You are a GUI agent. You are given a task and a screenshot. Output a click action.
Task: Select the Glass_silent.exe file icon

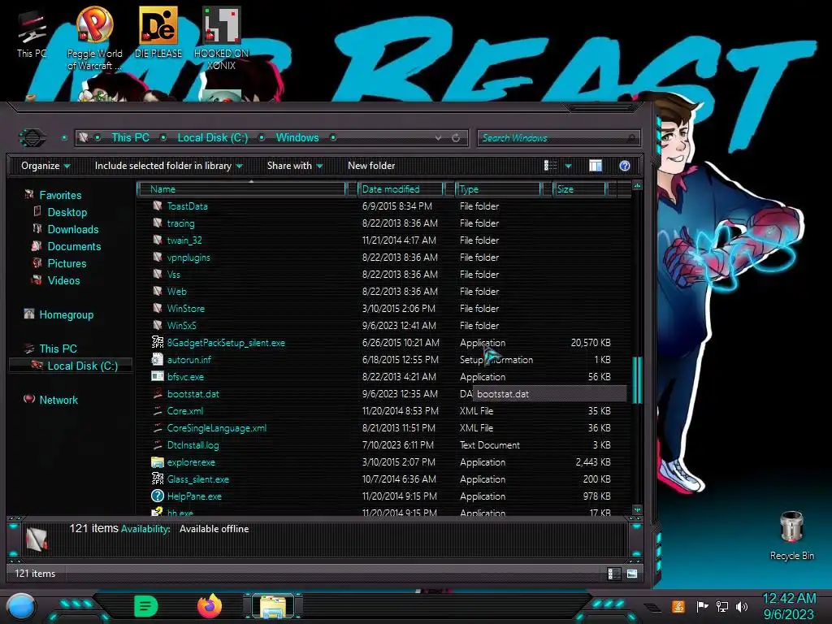click(158, 479)
